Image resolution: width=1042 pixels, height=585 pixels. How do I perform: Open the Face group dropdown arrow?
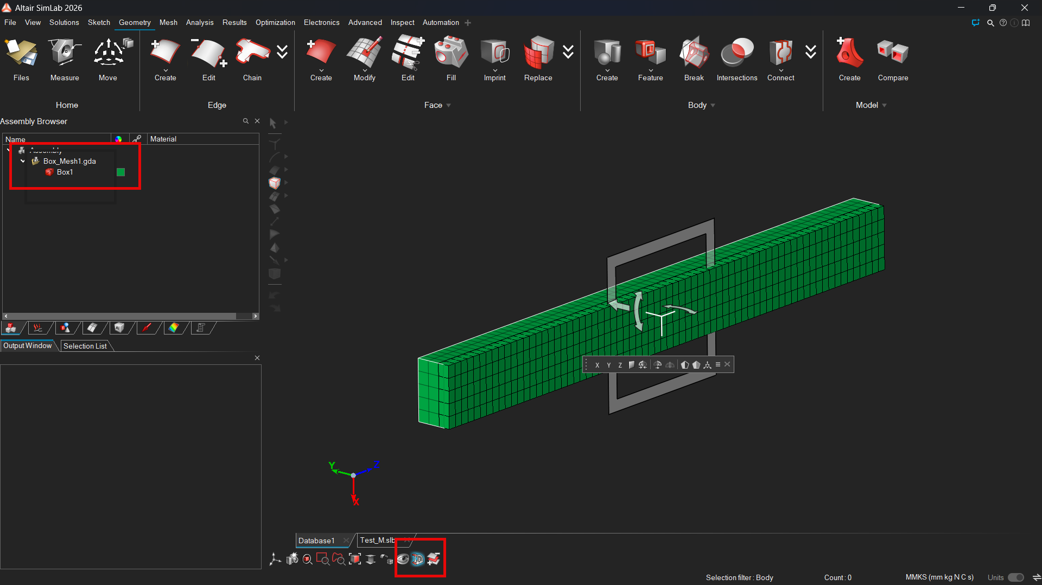449,106
